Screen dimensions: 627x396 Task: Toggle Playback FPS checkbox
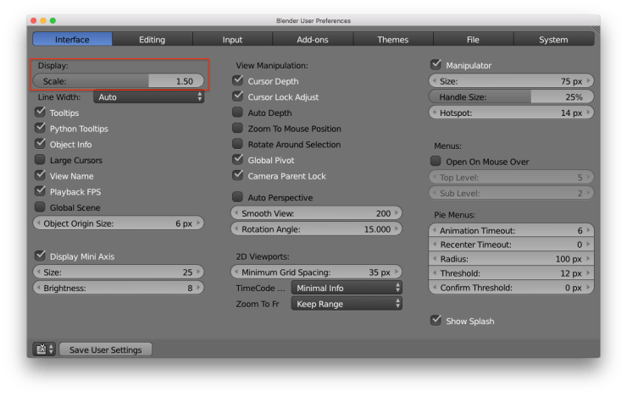(x=40, y=191)
